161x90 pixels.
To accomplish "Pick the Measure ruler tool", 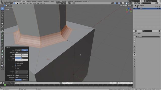I will point(2,30).
